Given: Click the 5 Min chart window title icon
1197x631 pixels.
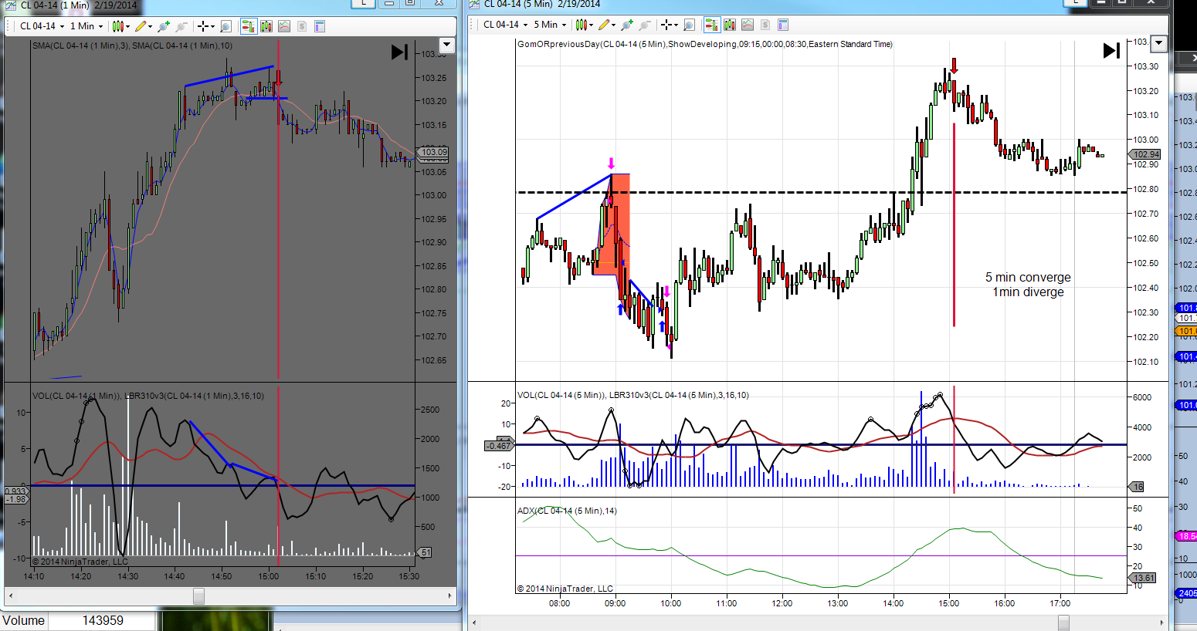Looking at the screenshot, I should [x=474, y=5].
